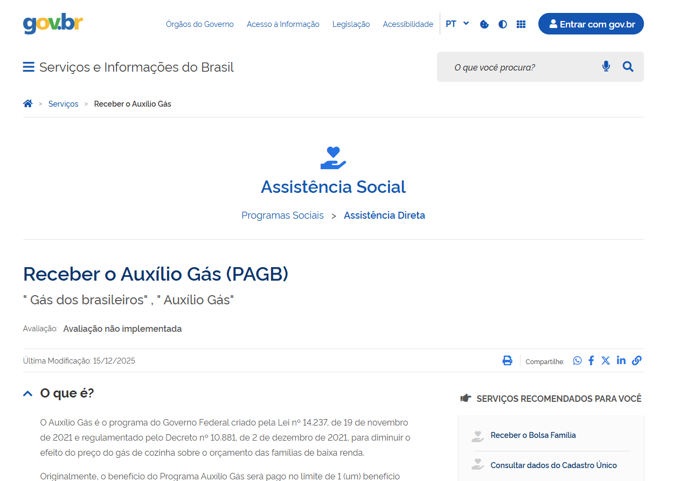Screen dimensions: 700x481
Task: Share this service on WhatsApp
Action: click(x=577, y=361)
